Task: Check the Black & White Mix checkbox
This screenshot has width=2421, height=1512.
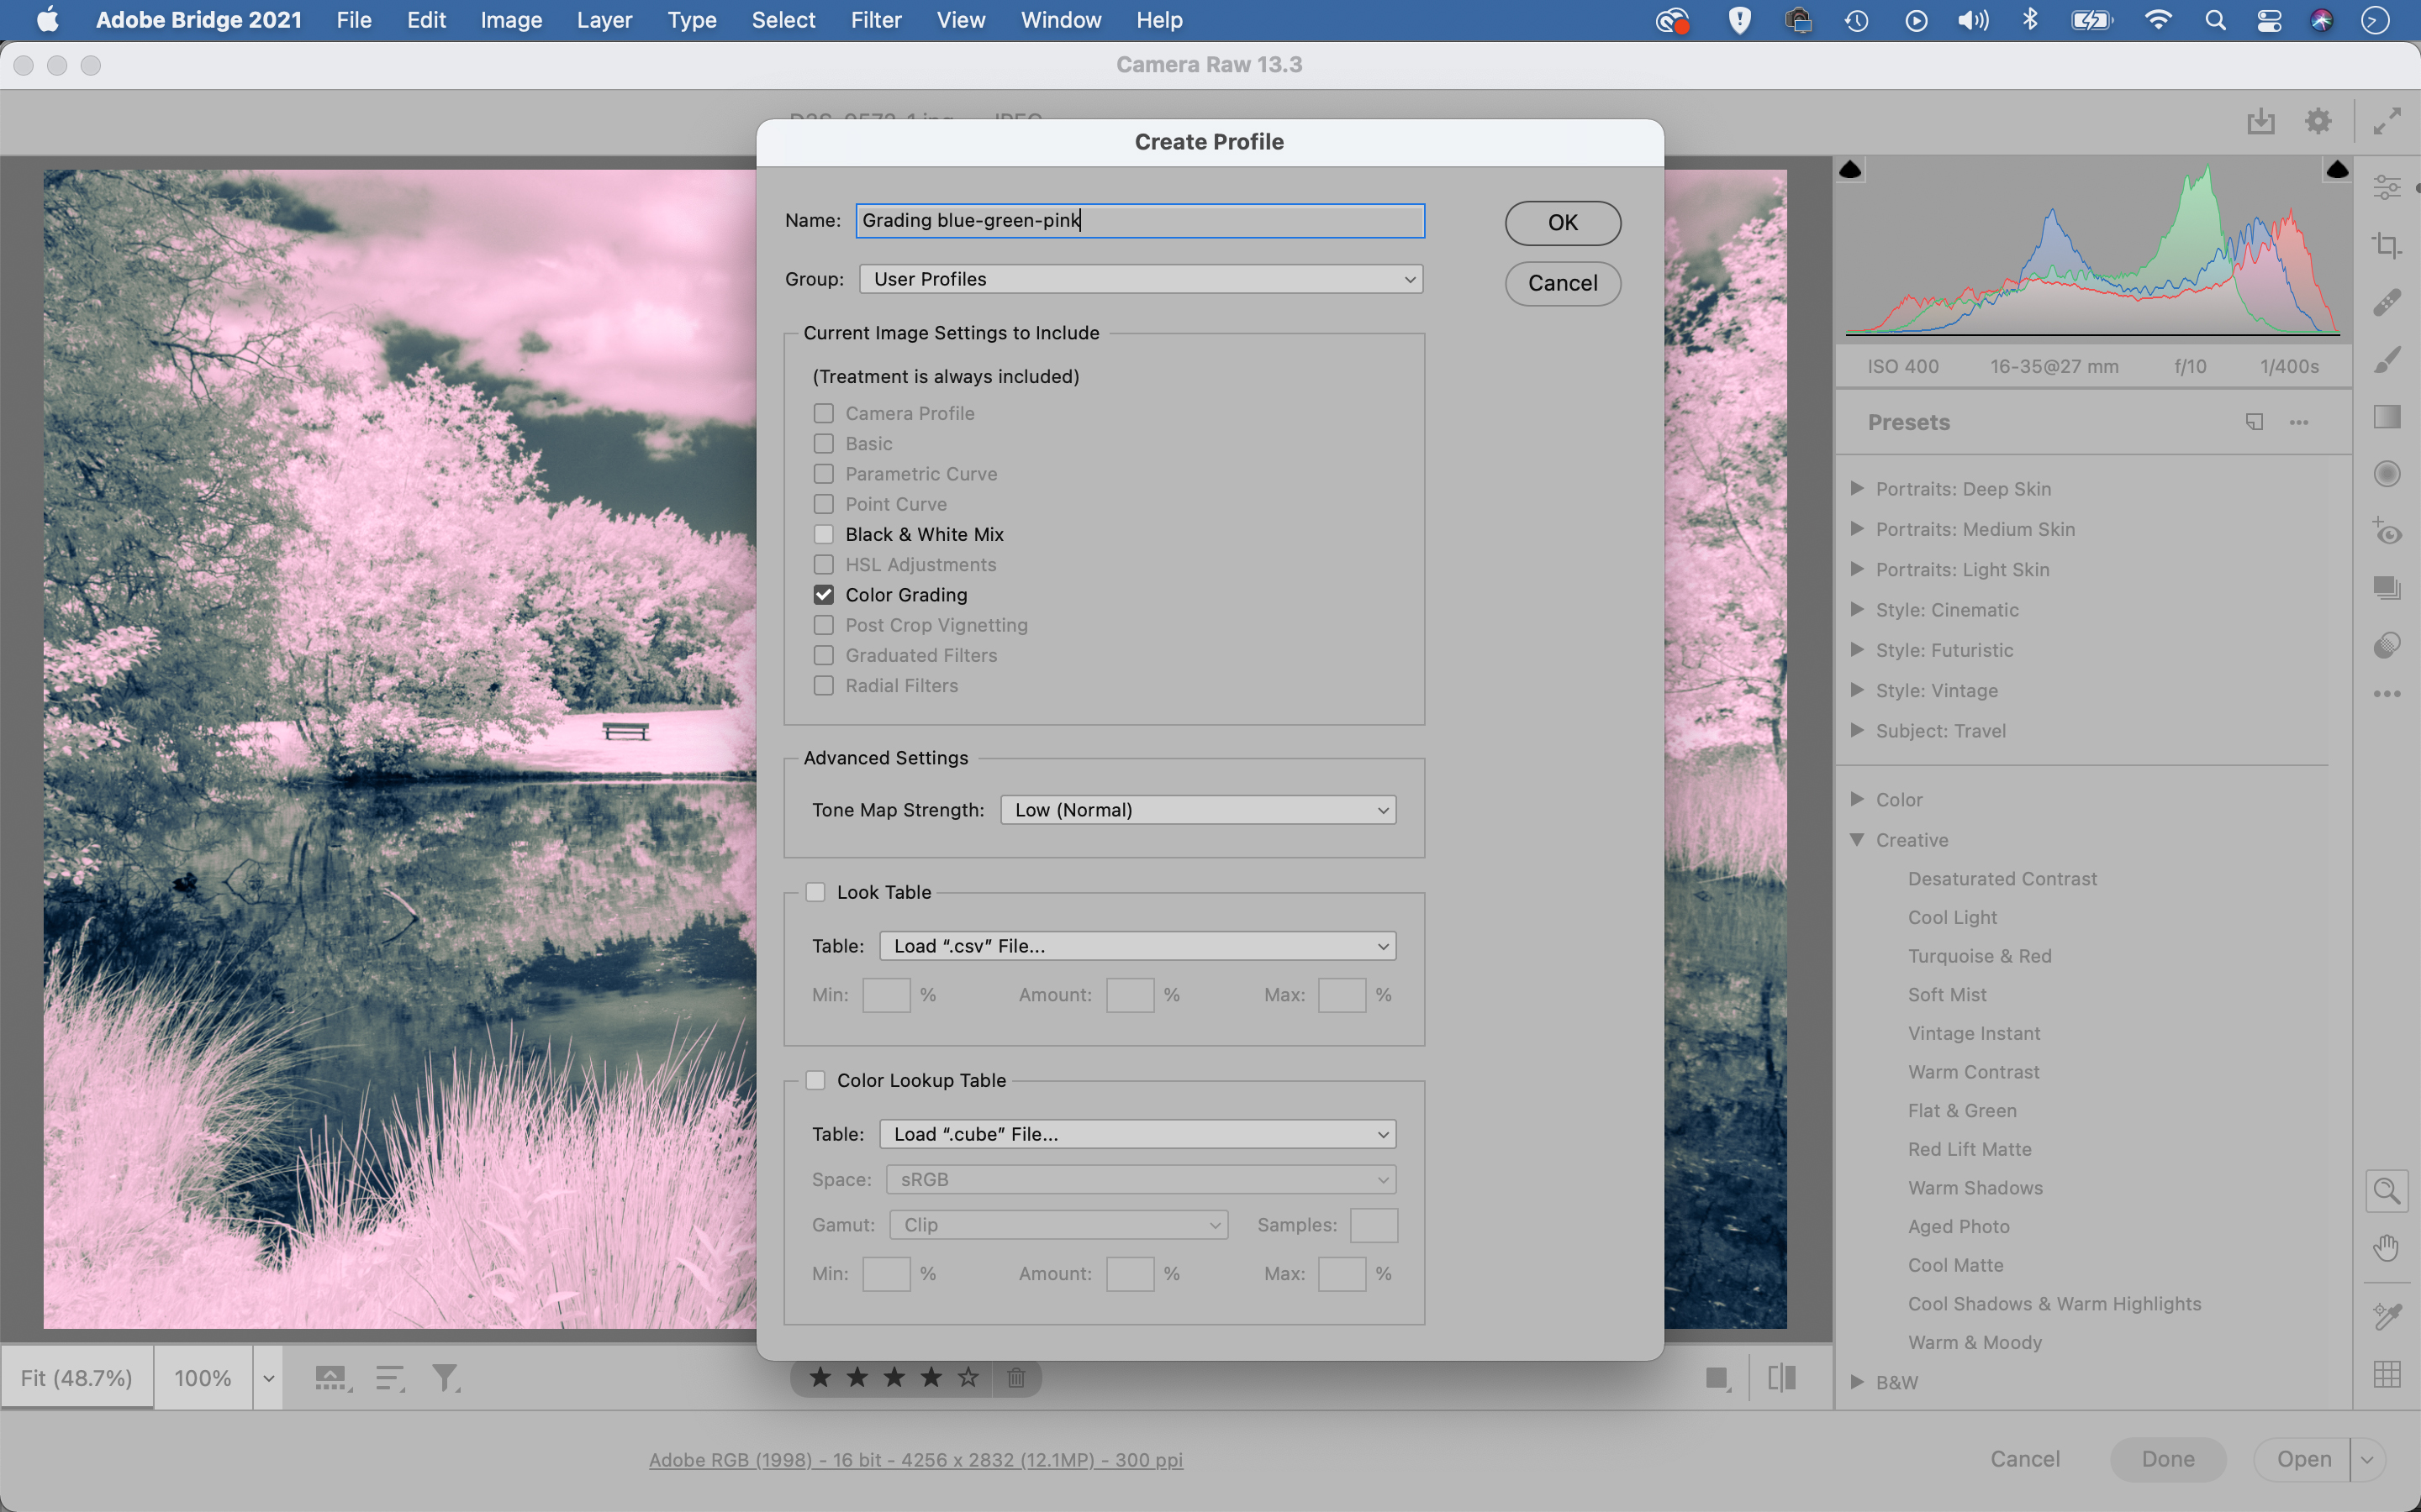Action: point(823,534)
